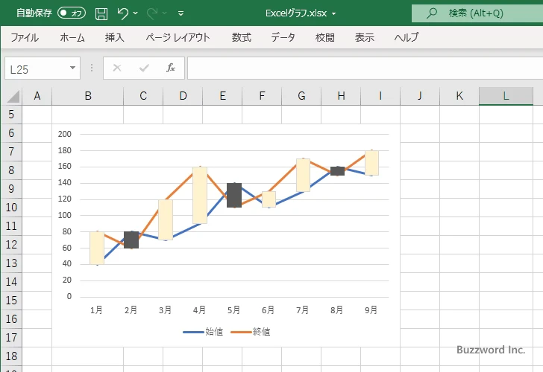
Task: Select column I header
Action: pyautogui.click(x=380, y=96)
